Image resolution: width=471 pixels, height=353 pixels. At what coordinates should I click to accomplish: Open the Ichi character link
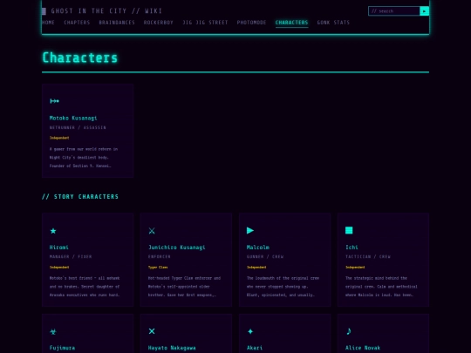coord(352,248)
